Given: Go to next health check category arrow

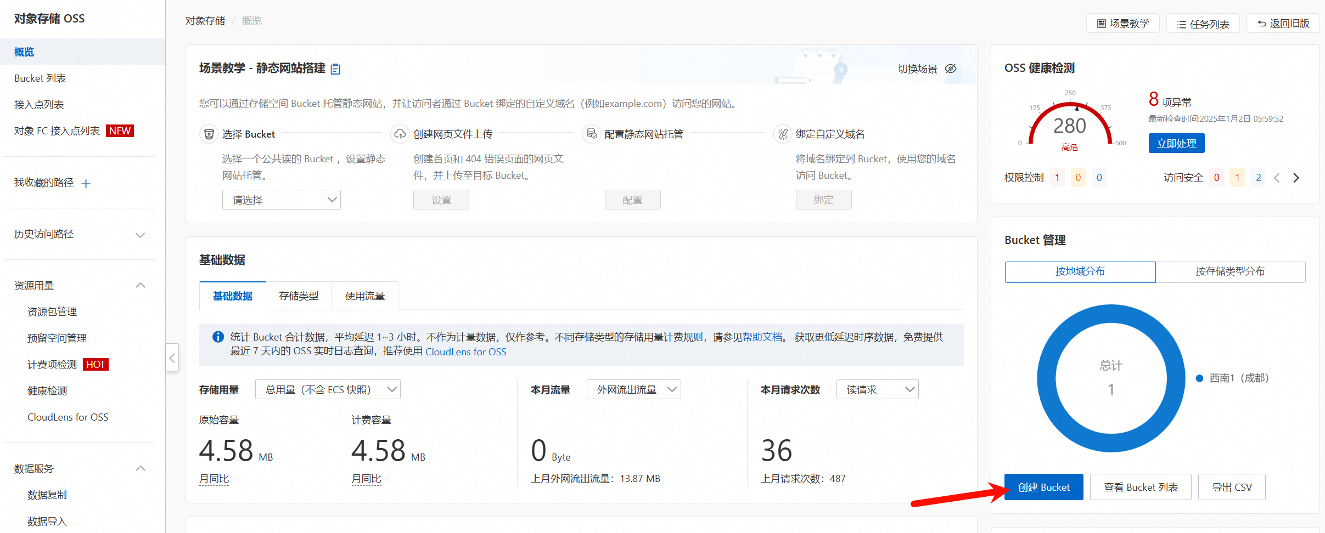Looking at the screenshot, I should [x=1296, y=178].
